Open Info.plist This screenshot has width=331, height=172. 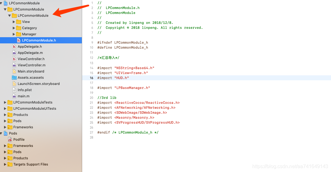pos(25,90)
